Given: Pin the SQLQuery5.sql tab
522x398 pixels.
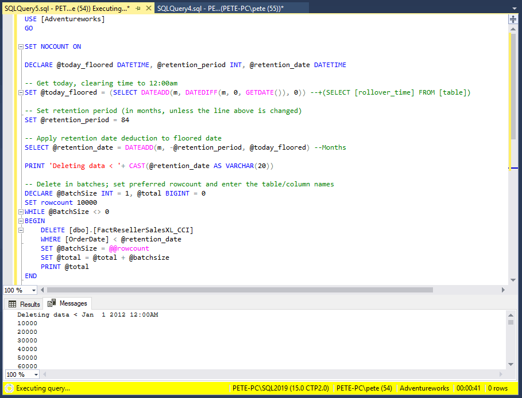Looking at the screenshot, I should (138, 9).
